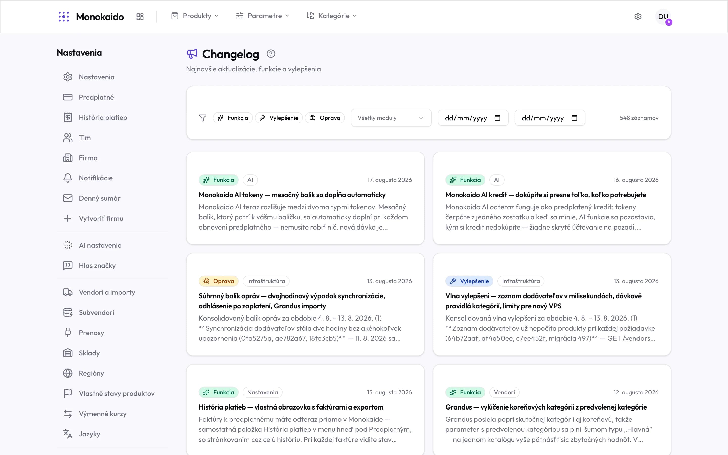Expand the Parametre menu
Screen dimensions: 728x455
pos(263,16)
